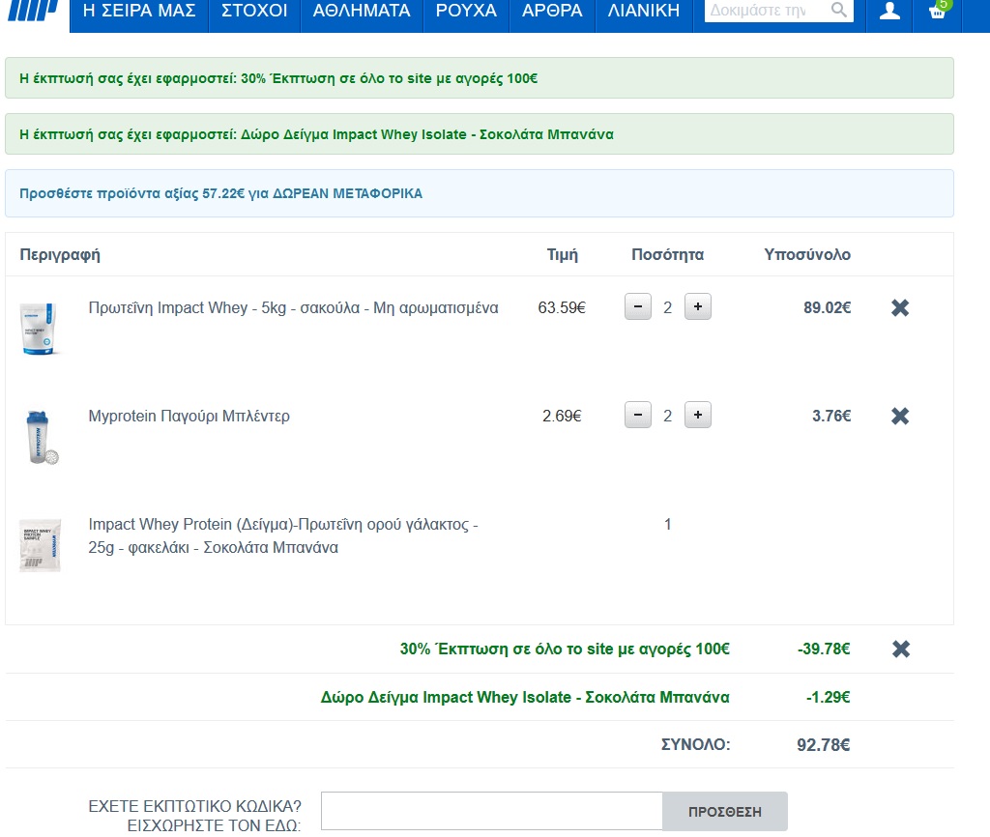Click the -39.78€ discount amount
The width and height of the screenshot is (990, 837).
[x=824, y=649]
